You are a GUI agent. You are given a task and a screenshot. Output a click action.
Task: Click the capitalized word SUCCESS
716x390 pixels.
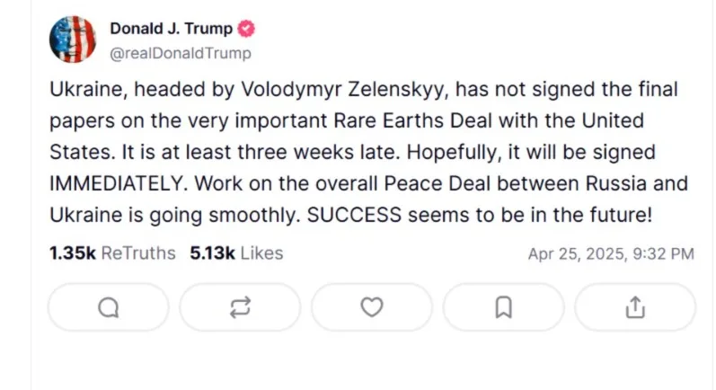[x=354, y=215]
